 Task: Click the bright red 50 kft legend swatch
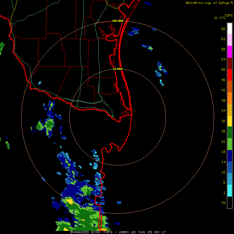(x=230, y=75)
